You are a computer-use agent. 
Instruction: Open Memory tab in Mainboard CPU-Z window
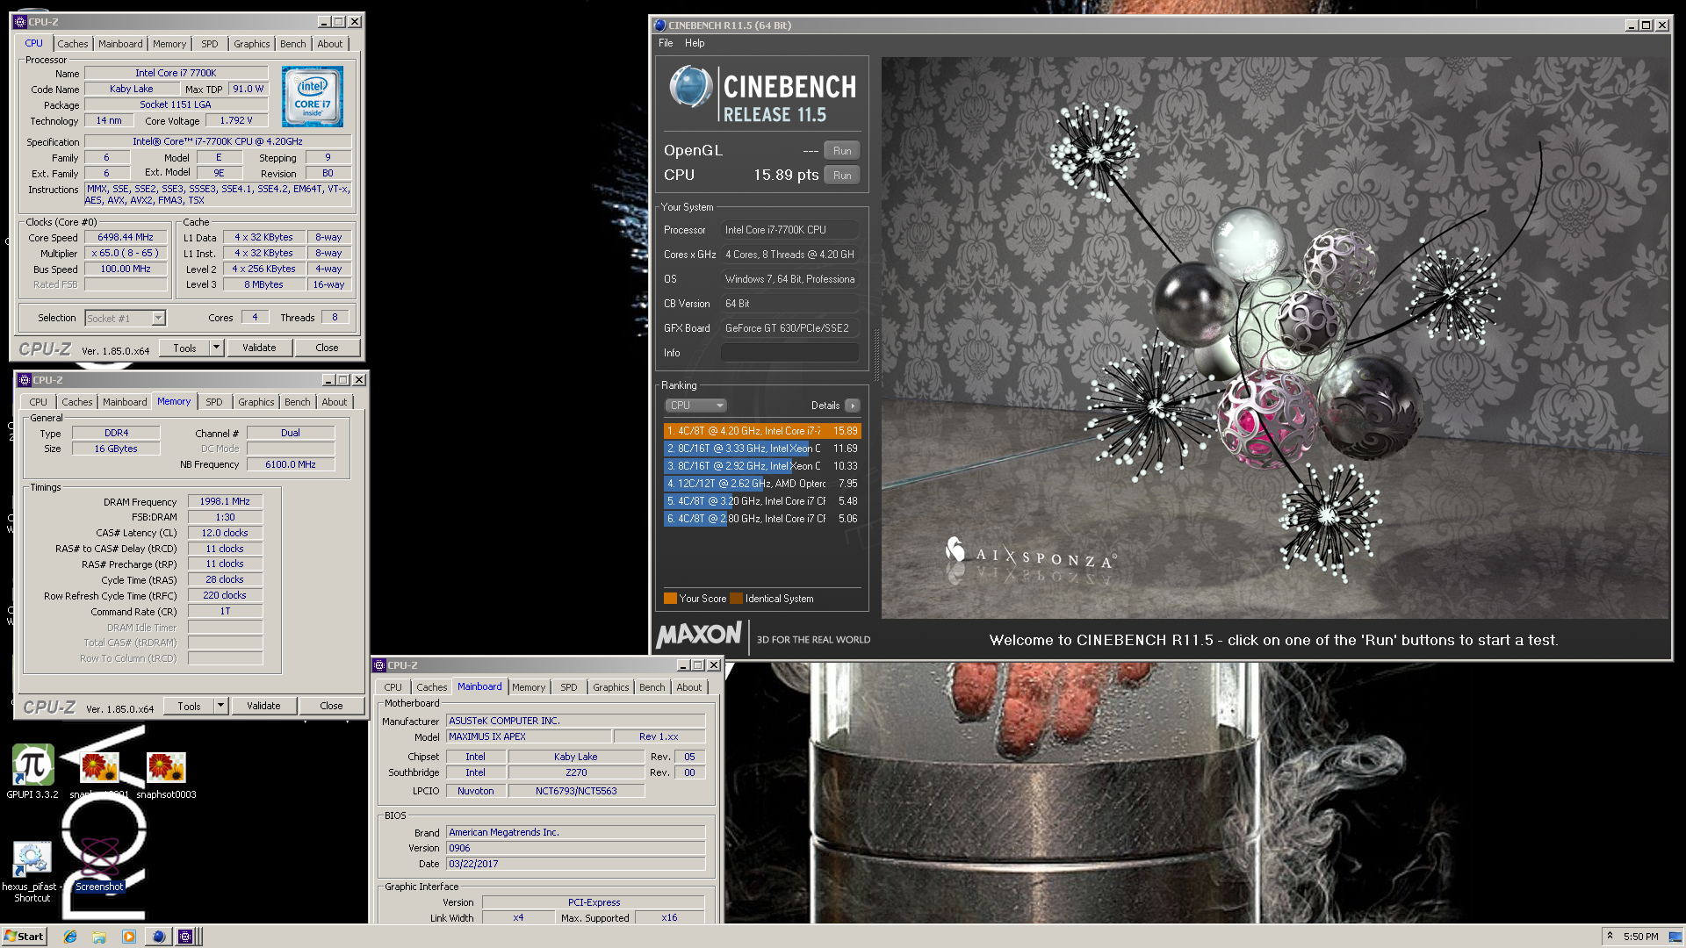tap(529, 687)
